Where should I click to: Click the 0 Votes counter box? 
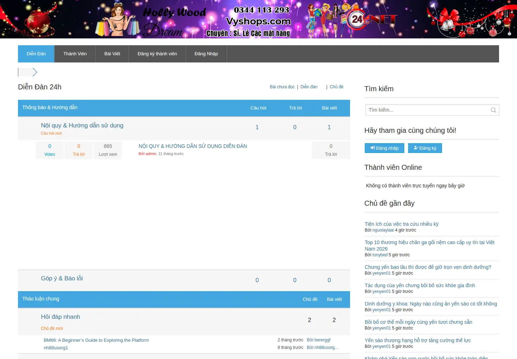pos(50,150)
